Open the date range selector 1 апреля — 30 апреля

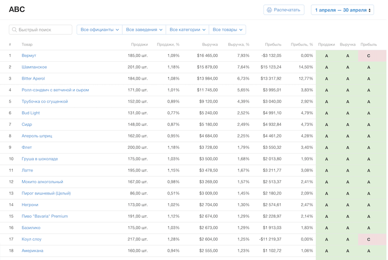click(x=342, y=10)
